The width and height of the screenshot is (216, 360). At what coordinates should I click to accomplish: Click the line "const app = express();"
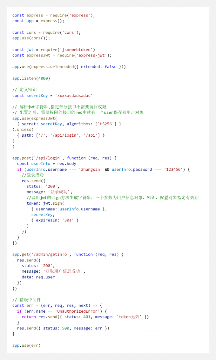click(x=38, y=21)
